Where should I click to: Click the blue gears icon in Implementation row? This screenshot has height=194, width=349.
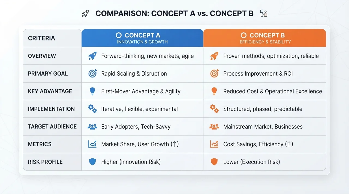point(92,109)
